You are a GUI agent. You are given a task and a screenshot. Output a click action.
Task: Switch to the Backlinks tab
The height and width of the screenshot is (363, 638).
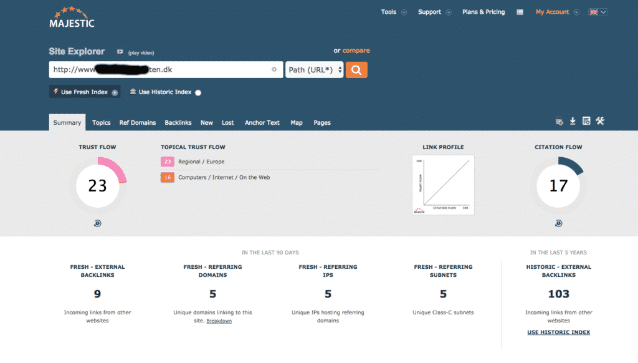(178, 123)
